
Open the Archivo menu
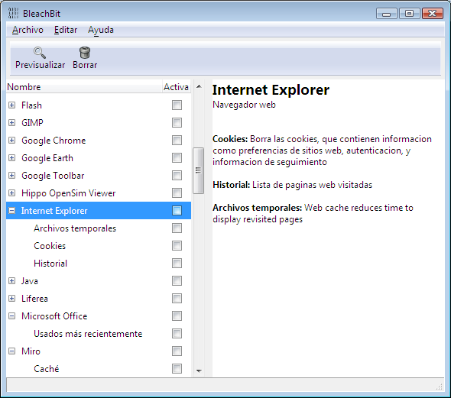(x=28, y=30)
